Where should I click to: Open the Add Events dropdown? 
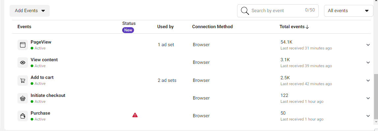[30, 11]
